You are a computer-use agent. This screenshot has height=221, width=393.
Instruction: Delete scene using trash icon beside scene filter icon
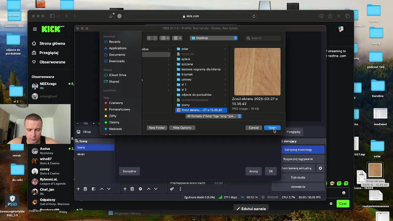coord(85,189)
